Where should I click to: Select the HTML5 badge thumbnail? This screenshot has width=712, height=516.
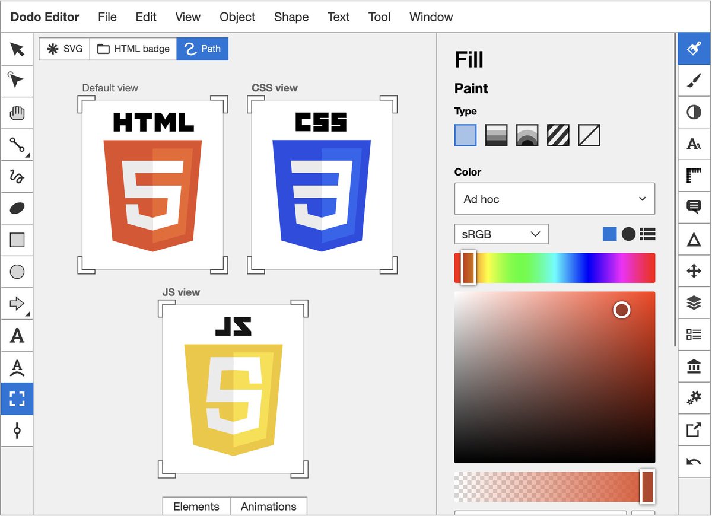pos(152,185)
